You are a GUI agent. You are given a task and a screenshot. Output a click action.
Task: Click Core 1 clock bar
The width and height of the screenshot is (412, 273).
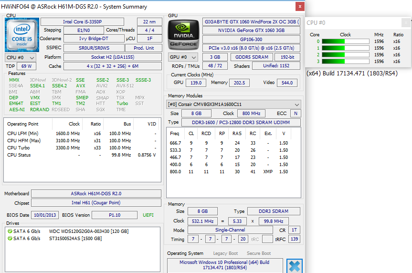coord(346,48)
